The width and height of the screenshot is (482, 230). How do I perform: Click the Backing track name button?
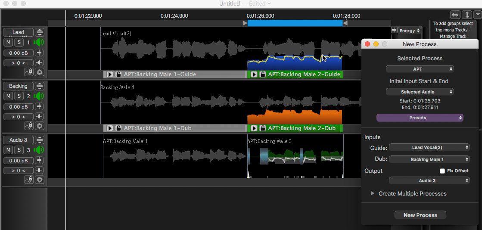tap(18, 86)
